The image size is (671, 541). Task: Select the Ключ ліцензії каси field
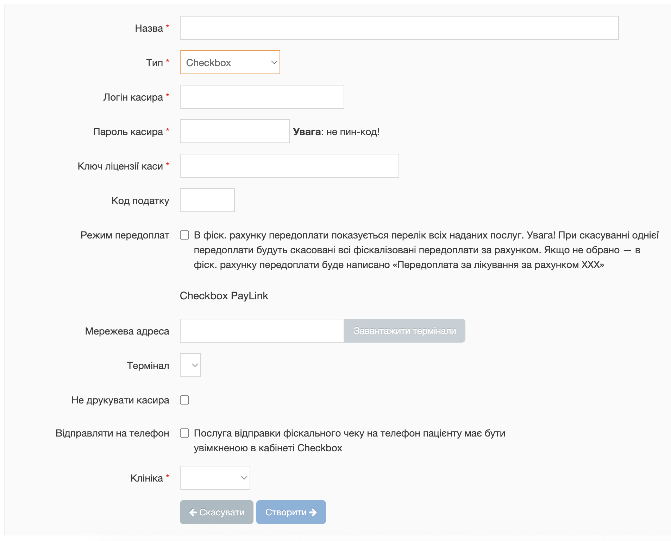[x=289, y=165]
